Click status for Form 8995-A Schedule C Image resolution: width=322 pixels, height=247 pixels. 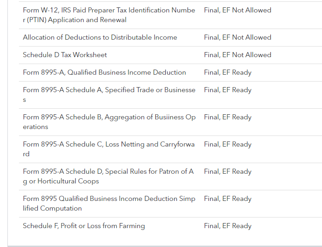(228, 144)
